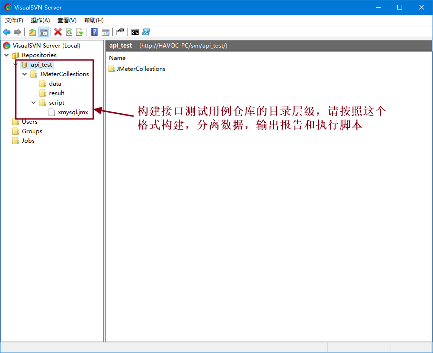Select the Jobs node label
The width and height of the screenshot is (433, 353).
tap(28, 141)
